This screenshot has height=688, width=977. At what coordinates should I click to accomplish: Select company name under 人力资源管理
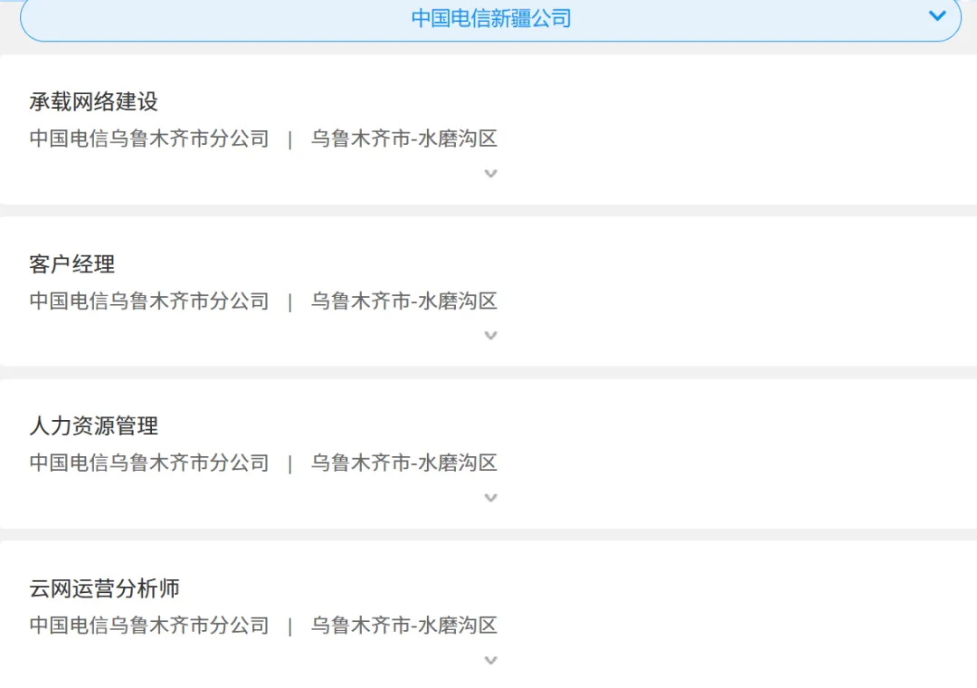click(x=149, y=463)
